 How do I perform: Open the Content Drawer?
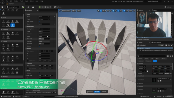tap(6, 97)
